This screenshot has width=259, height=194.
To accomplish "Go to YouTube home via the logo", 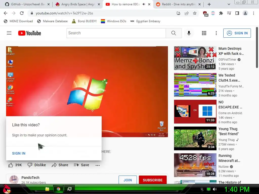I will [30, 33].
